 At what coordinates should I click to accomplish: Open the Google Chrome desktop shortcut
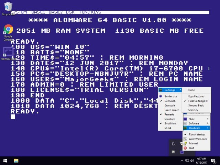(x=8, y=33)
